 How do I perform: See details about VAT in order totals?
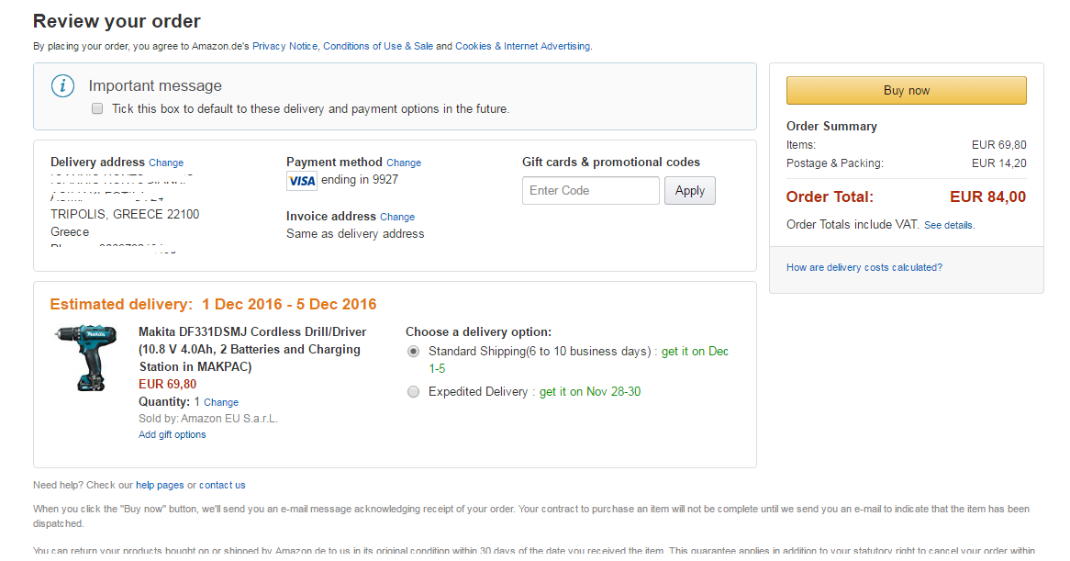949,225
